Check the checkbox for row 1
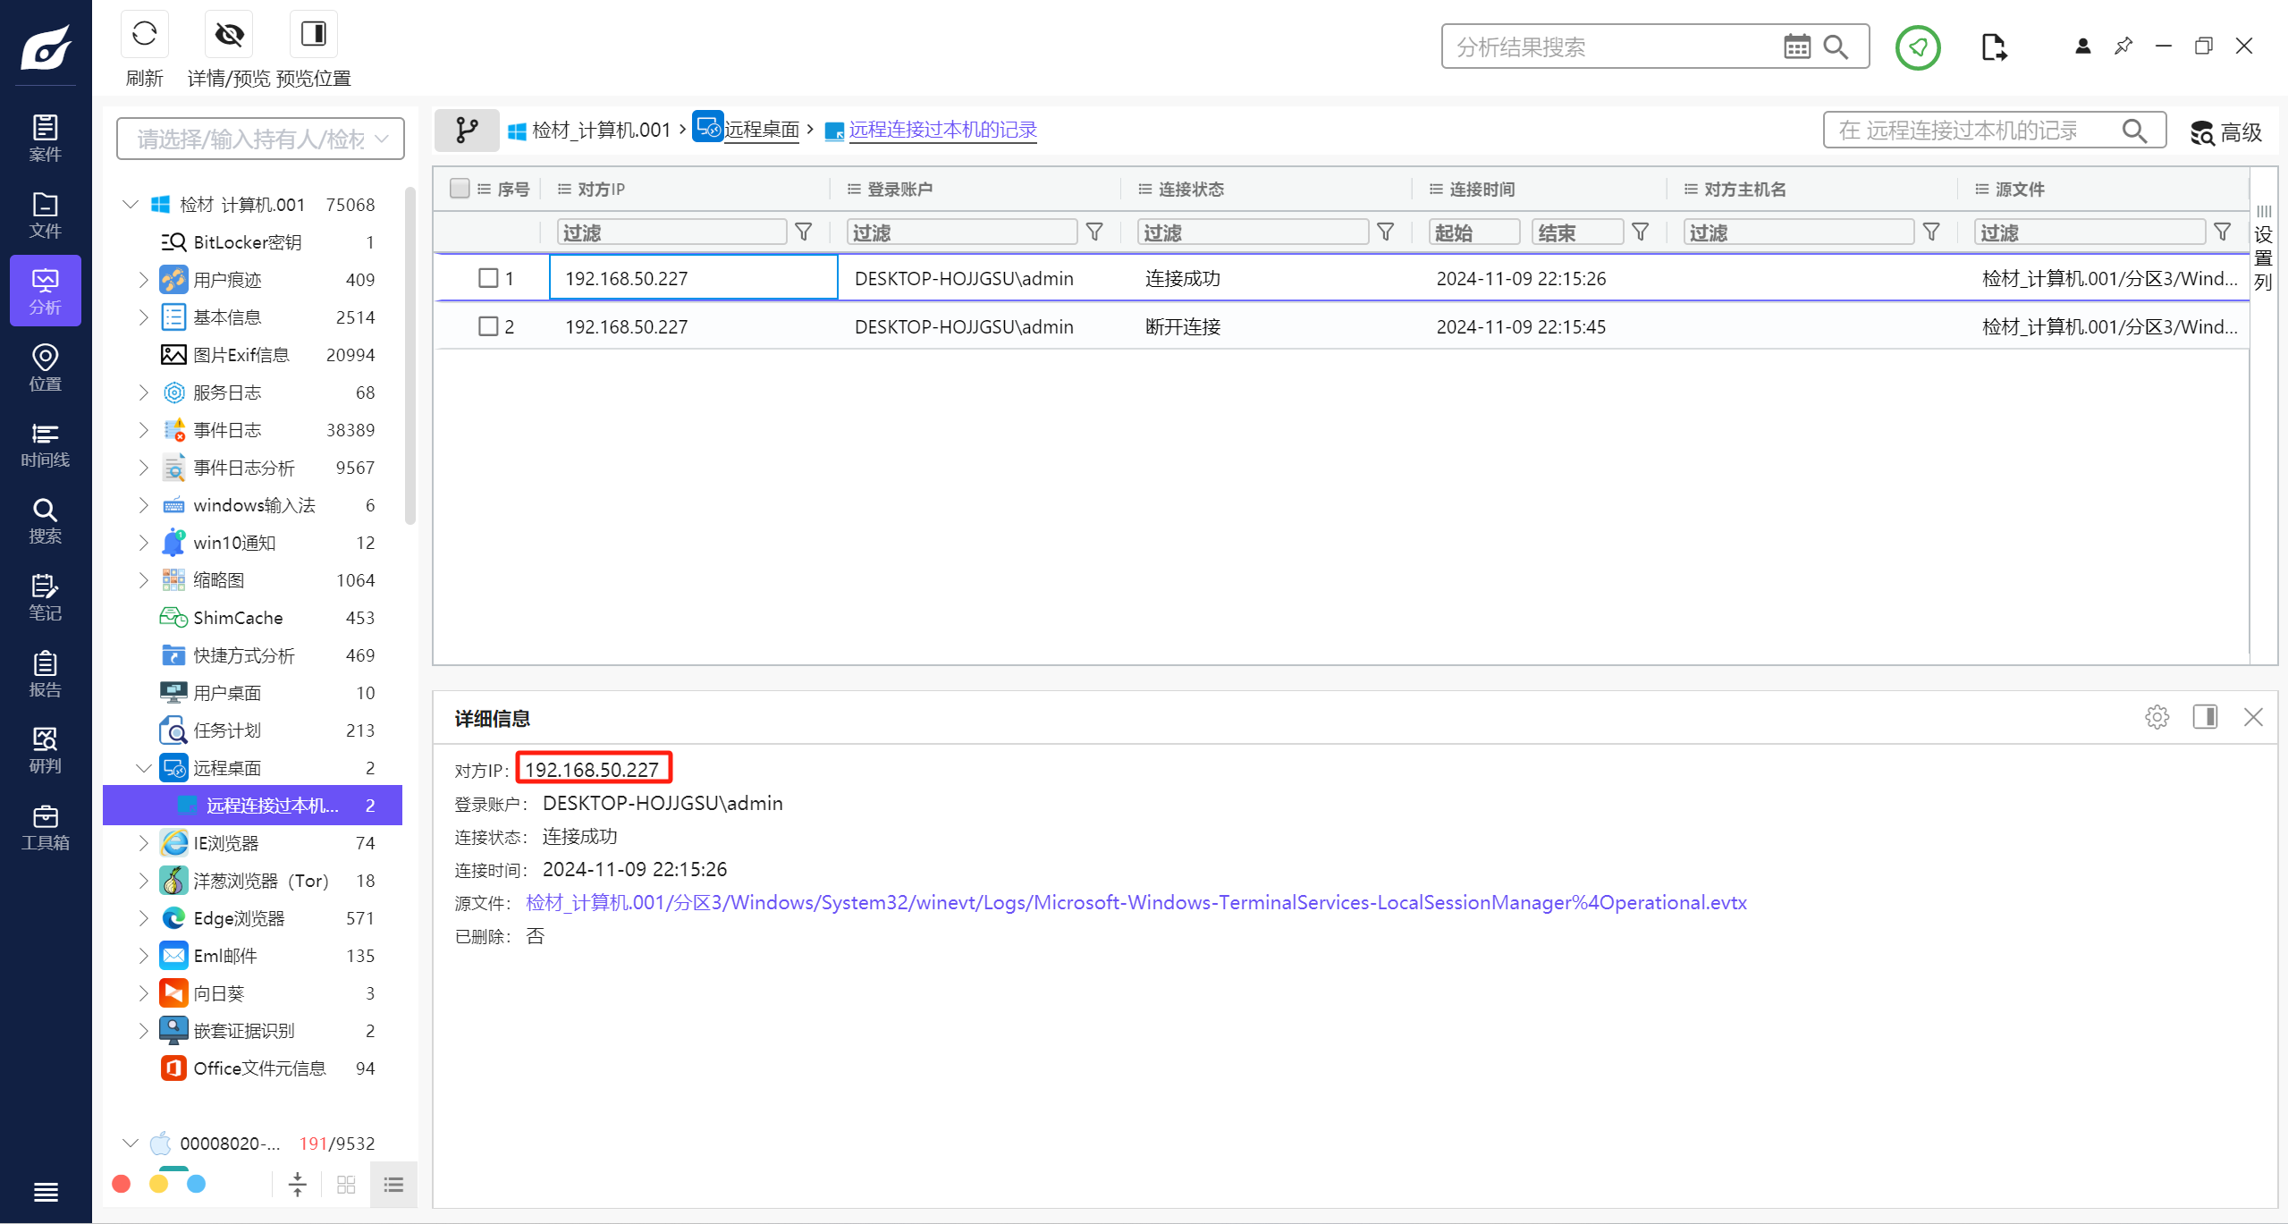The width and height of the screenshot is (2288, 1224). [x=488, y=278]
